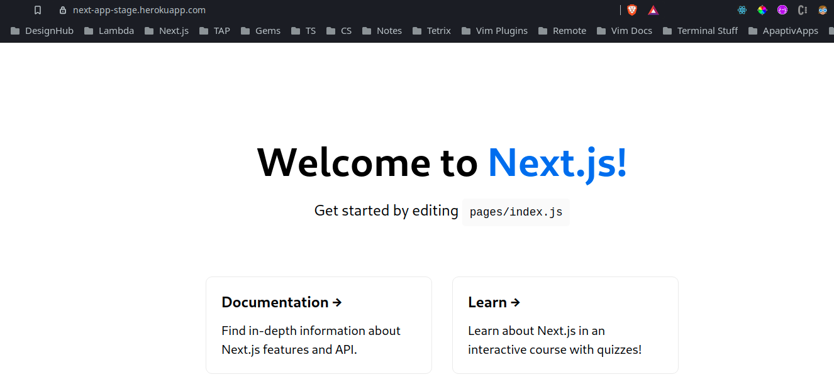
Task: Expand the Lambda bookmarks folder
Action: click(109, 31)
